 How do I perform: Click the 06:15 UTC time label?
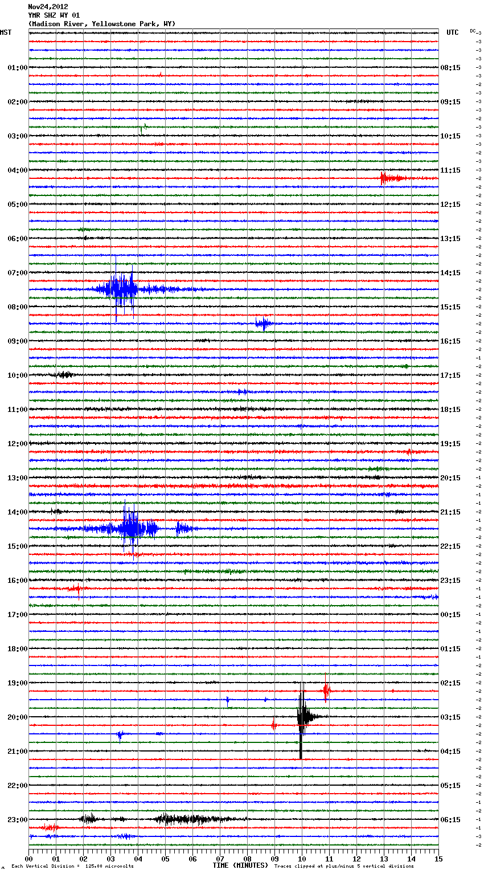pyautogui.click(x=450, y=820)
